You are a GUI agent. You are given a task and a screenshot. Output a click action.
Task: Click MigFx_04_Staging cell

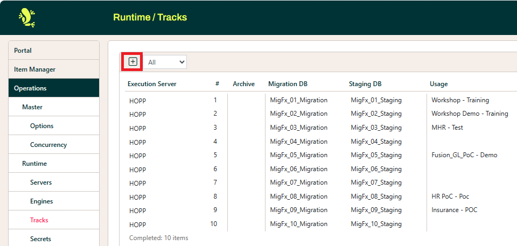tap(376, 142)
